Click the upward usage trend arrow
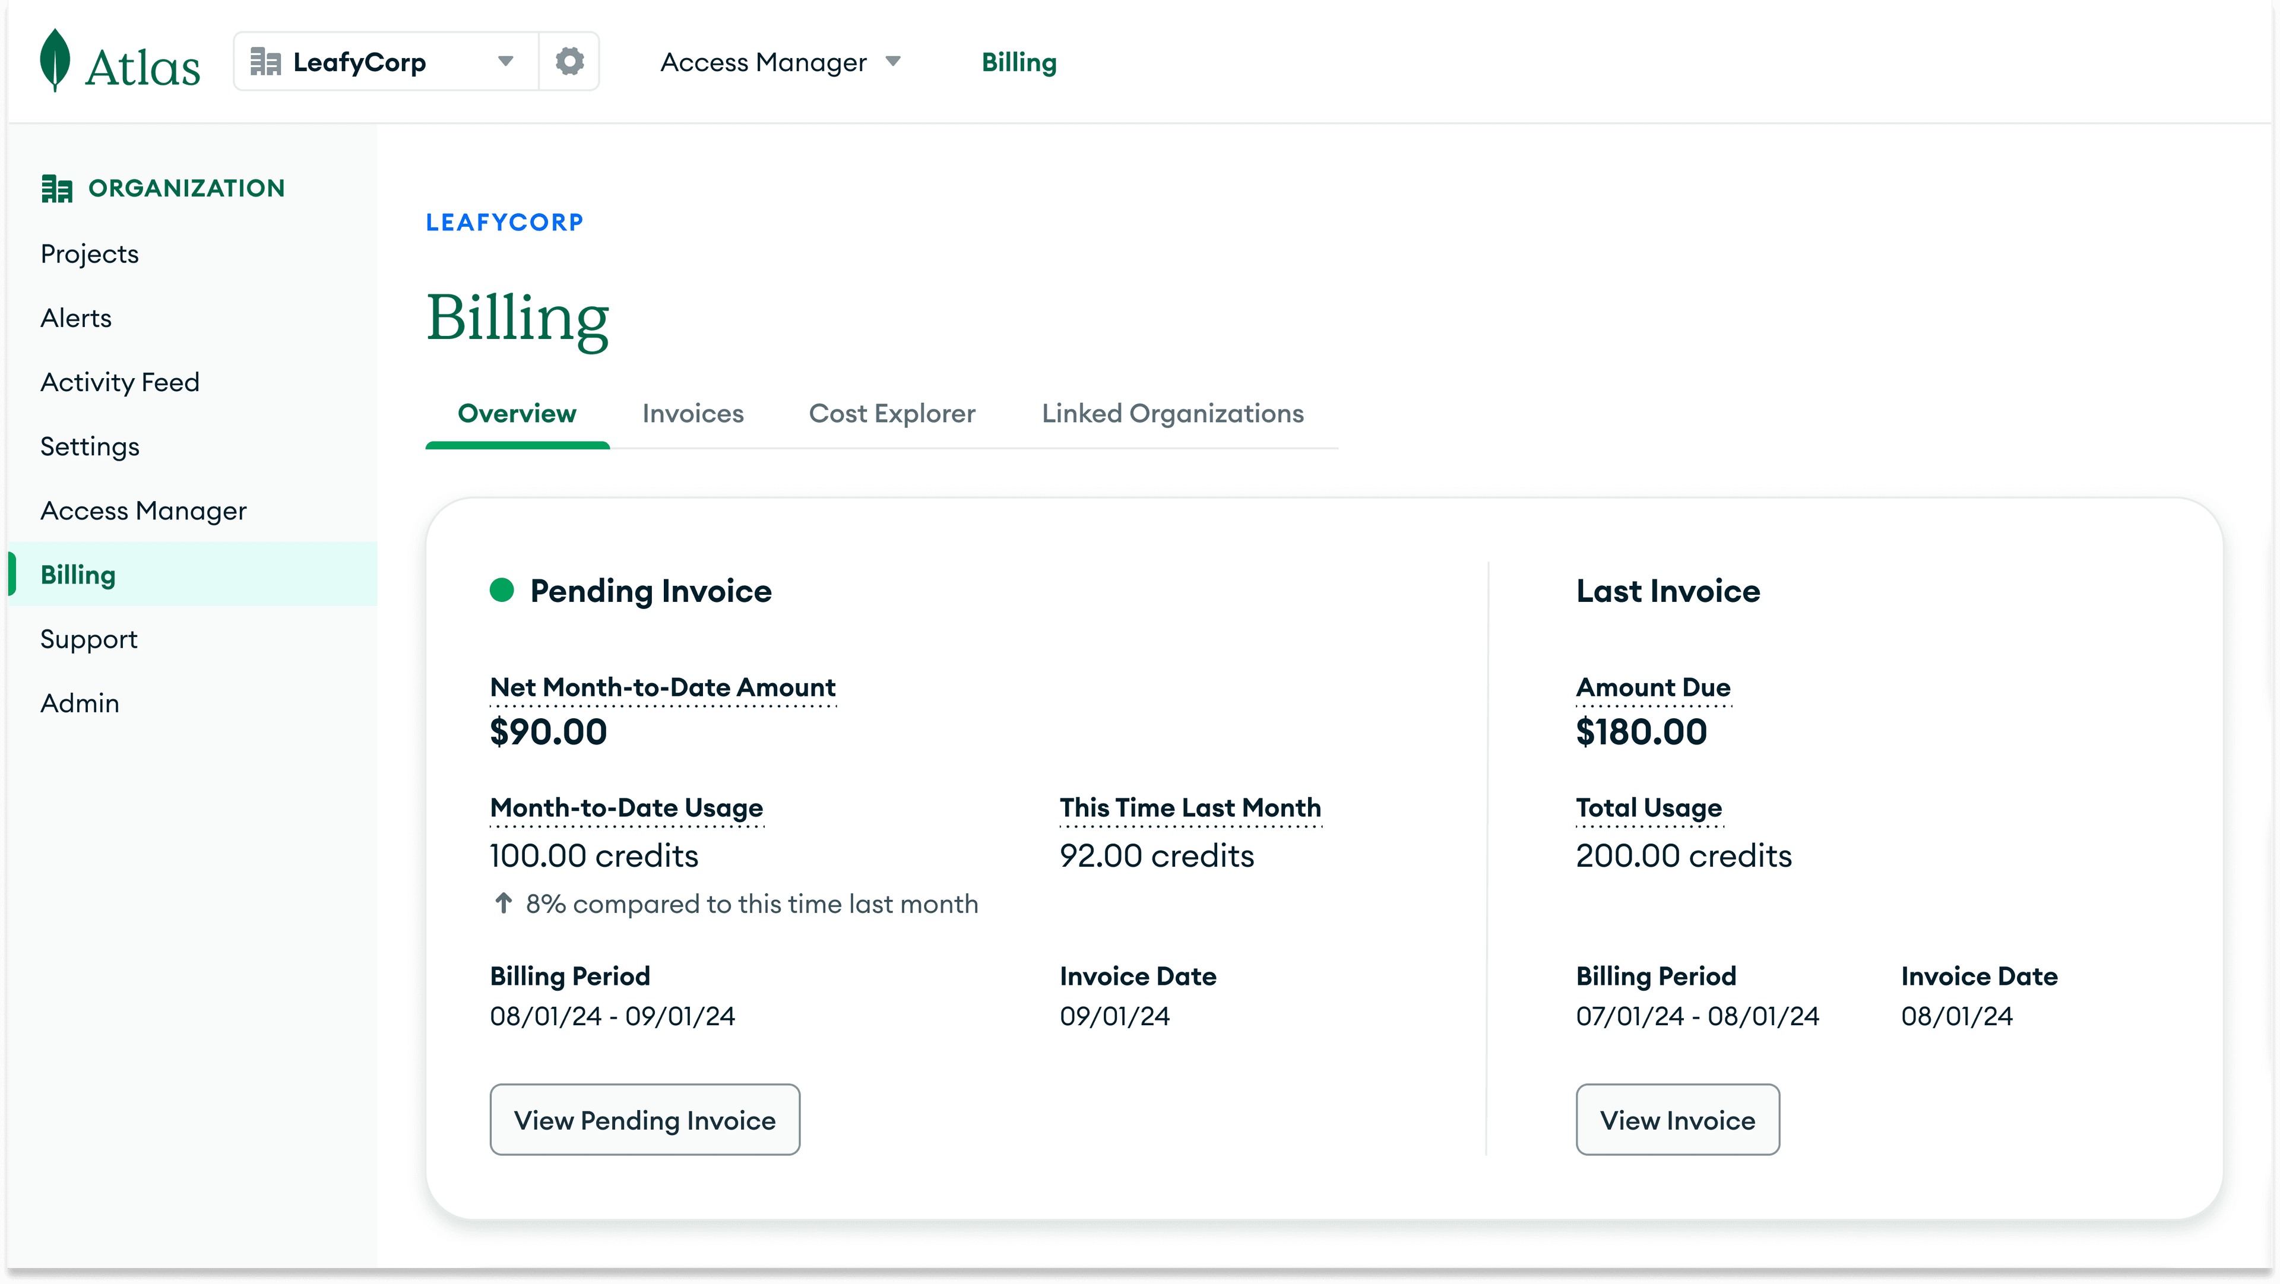This screenshot has height=1284, width=2280. (503, 903)
